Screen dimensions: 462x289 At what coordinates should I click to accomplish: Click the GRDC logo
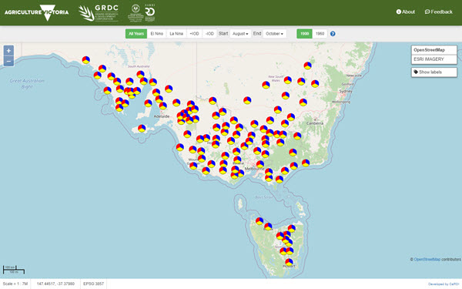(x=99, y=12)
